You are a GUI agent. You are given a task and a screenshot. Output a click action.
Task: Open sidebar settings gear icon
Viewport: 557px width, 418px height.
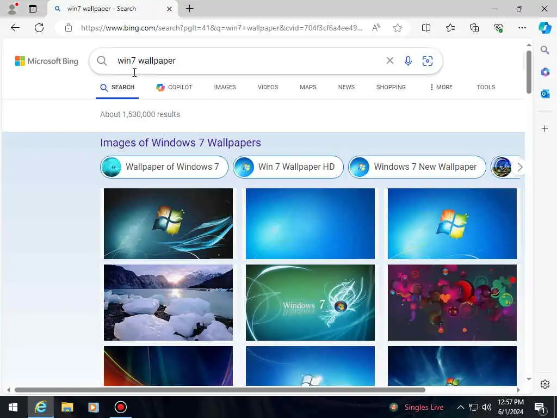[545, 384]
